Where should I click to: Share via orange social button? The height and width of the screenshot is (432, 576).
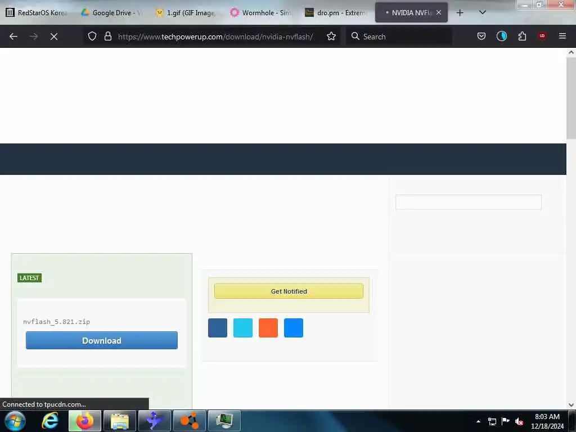(268, 328)
